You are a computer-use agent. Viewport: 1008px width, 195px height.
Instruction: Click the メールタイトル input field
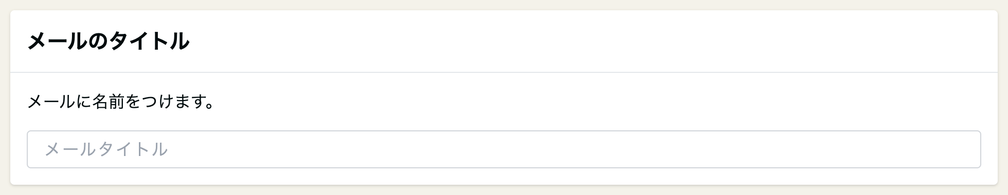pyautogui.click(x=503, y=149)
